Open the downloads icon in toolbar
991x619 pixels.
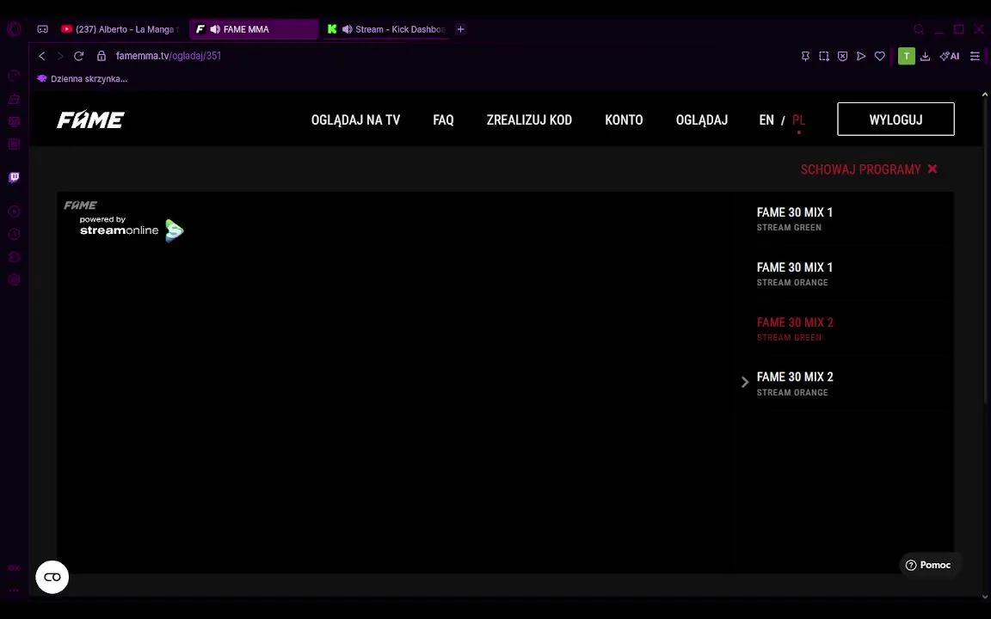[x=925, y=56]
